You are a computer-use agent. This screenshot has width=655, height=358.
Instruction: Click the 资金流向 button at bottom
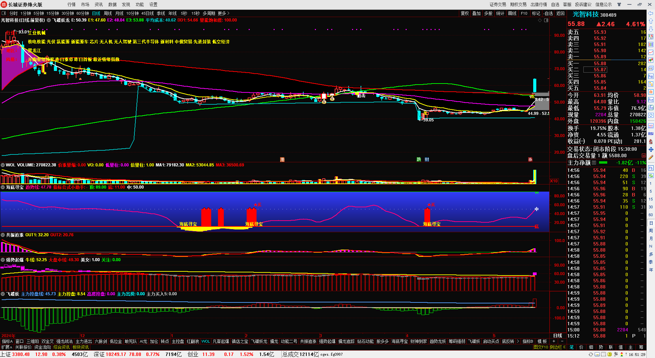[42, 347]
